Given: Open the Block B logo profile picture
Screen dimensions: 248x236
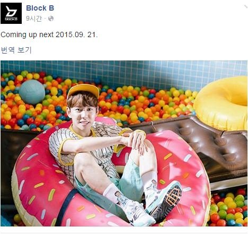Looking at the screenshot, I should (x=11, y=13).
